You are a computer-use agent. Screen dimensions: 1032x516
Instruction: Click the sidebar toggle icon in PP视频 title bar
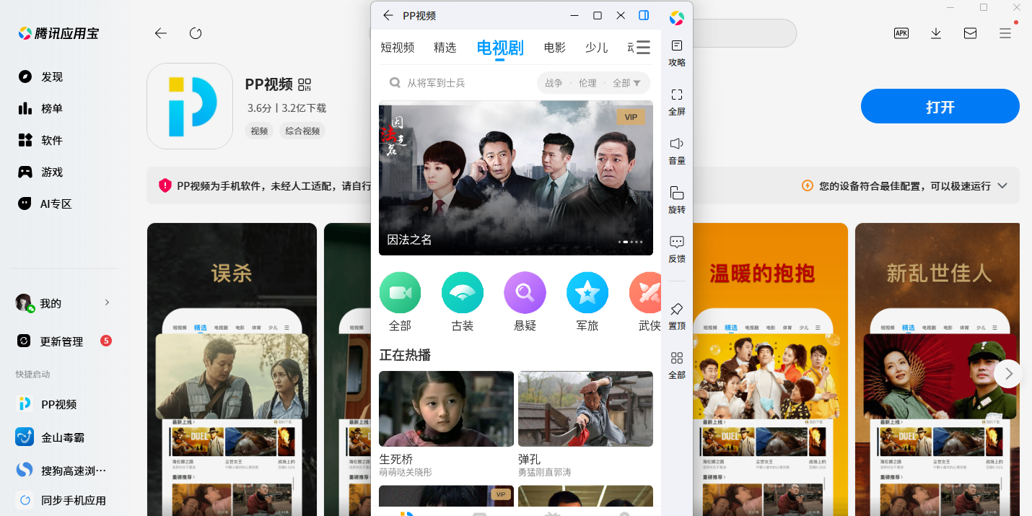tap(644, 15)
